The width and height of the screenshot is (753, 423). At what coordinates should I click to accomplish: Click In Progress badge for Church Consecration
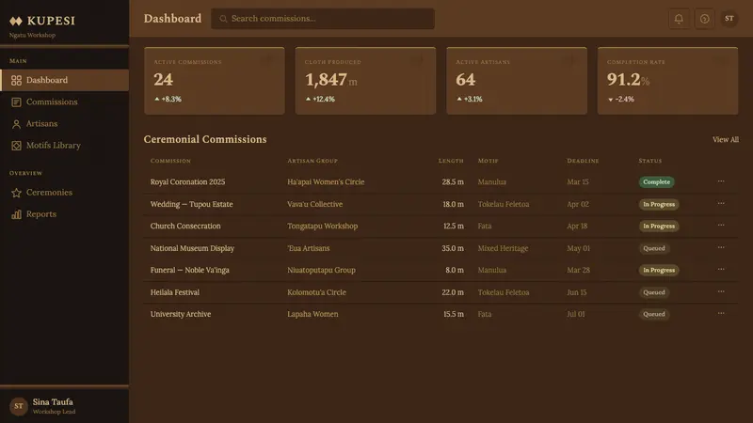point(659,226)
